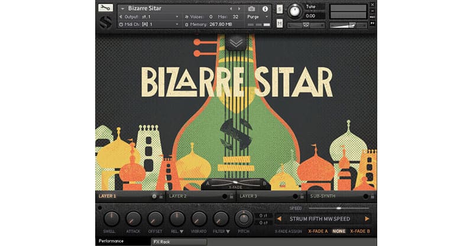
Task: Click the VIBRATO knob
Action: click(x=199, y=219)
